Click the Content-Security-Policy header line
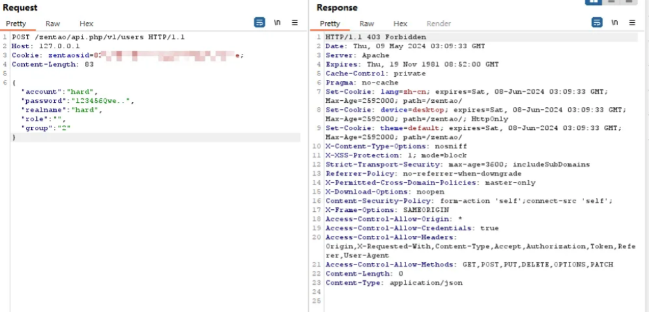The image size is (649, 312). (x=469, y=200)
